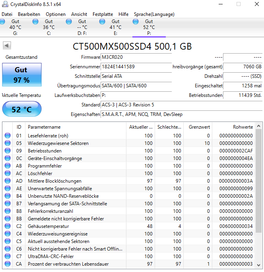
Task: Click raw value 000000002CAF
Action: [236, 151]
